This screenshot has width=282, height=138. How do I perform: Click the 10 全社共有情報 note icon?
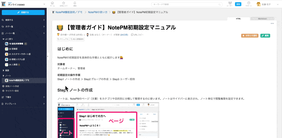[6, 44]
